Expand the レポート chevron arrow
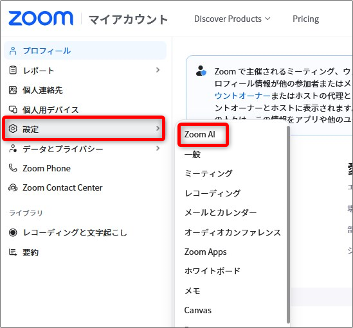This screenshot has height=328, width=353. click(x=158, y=70)
